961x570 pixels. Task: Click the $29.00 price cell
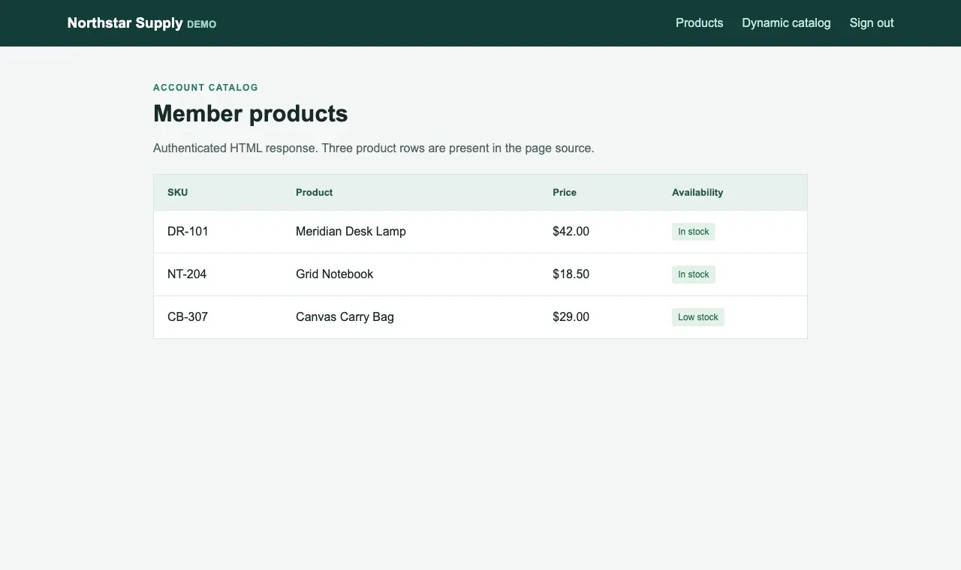coord(571,317)
